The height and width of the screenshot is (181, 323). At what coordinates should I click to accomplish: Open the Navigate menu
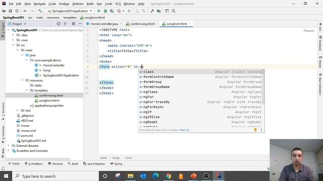[39, 4]
